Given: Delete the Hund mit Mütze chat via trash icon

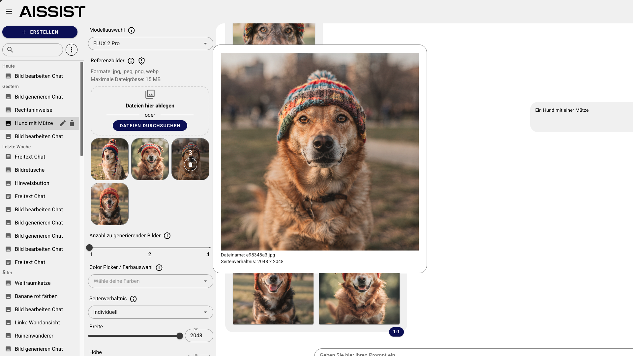Looking at the screenshot, I should click(72, 123).
